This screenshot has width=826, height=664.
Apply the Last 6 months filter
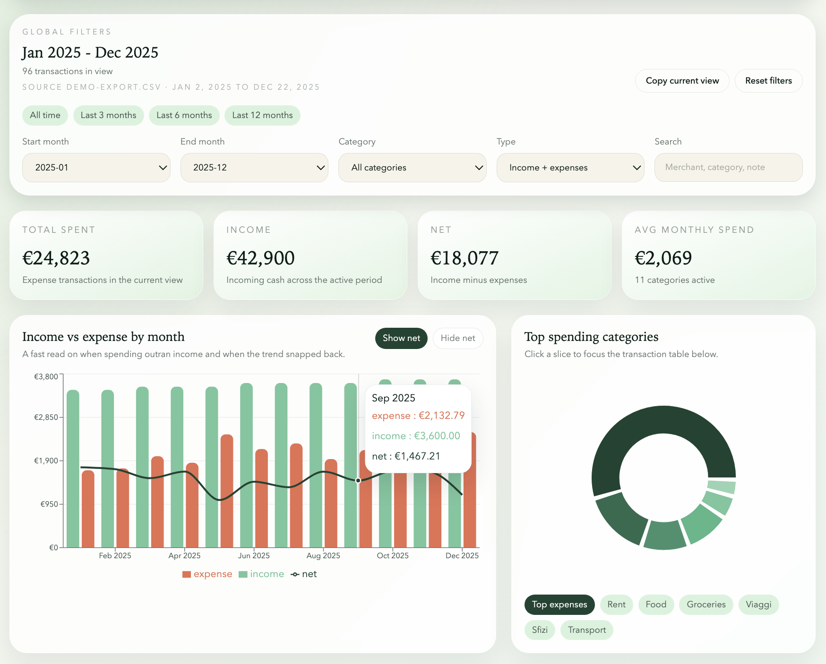coord(184,115)
